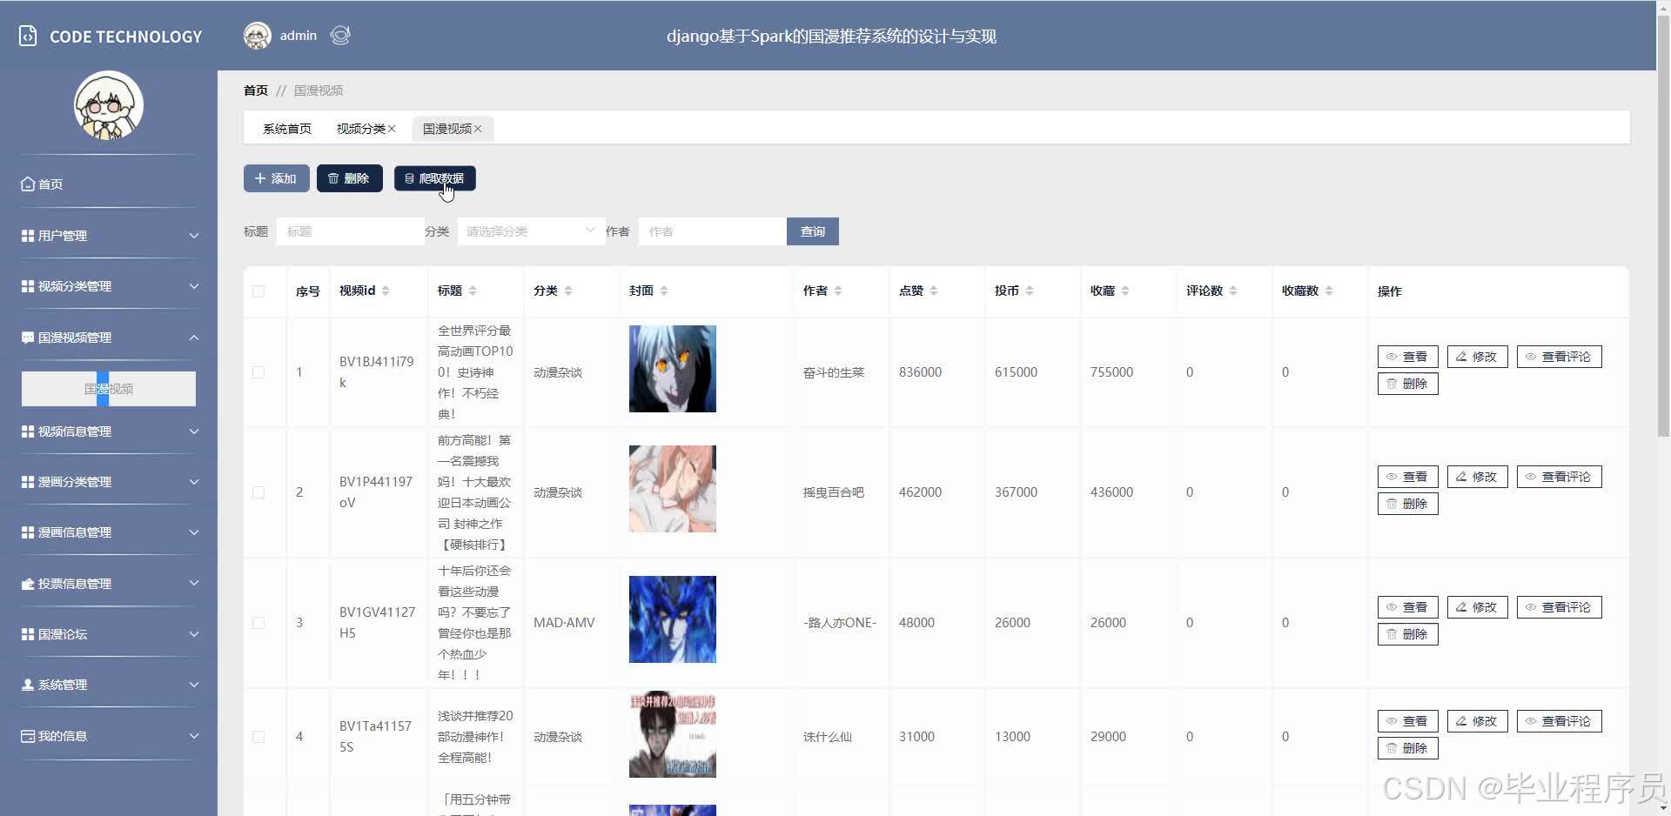
Task: Expand the 漫画信息管理 menu chevron
Action: [194, 532]
